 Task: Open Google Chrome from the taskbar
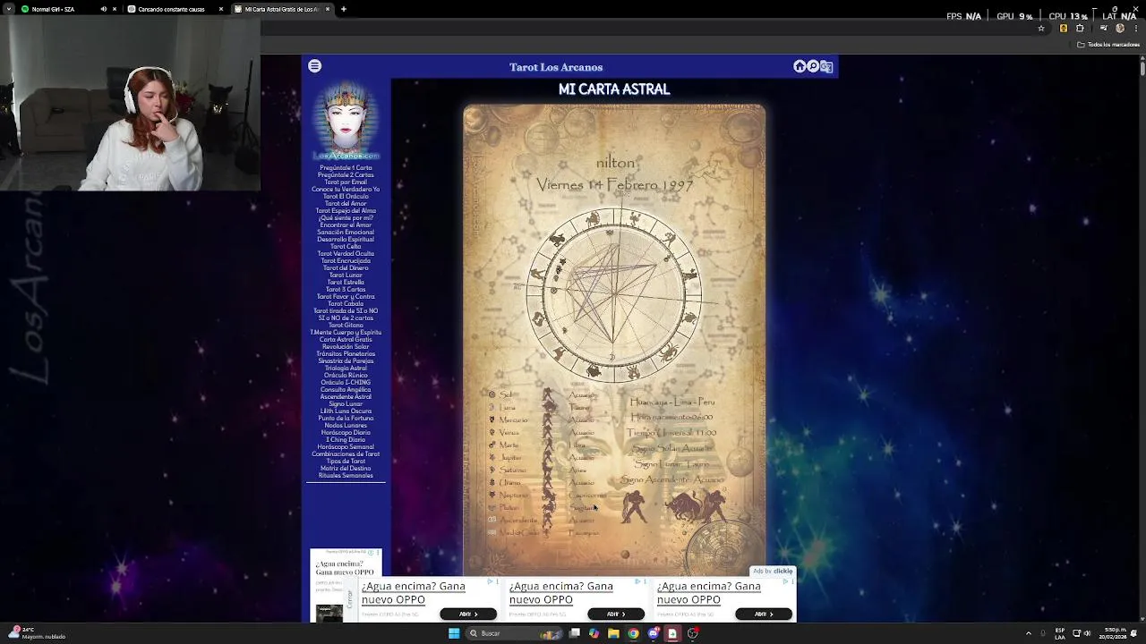click(x=633, y=633)
